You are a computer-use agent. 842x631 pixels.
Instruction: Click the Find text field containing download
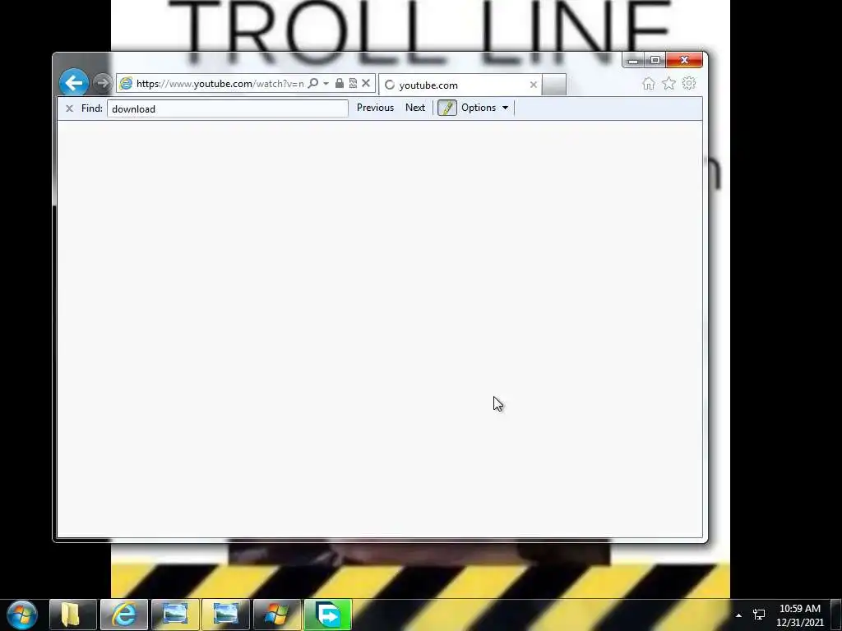[x=228, y=108]
